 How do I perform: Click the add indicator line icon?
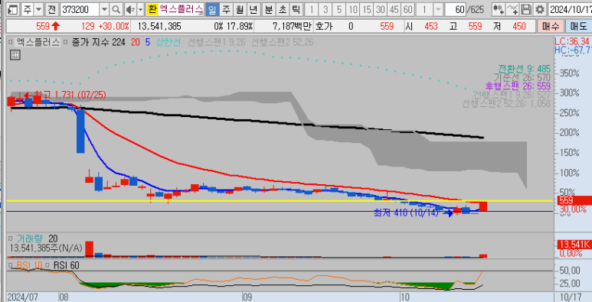coord(512,9)
